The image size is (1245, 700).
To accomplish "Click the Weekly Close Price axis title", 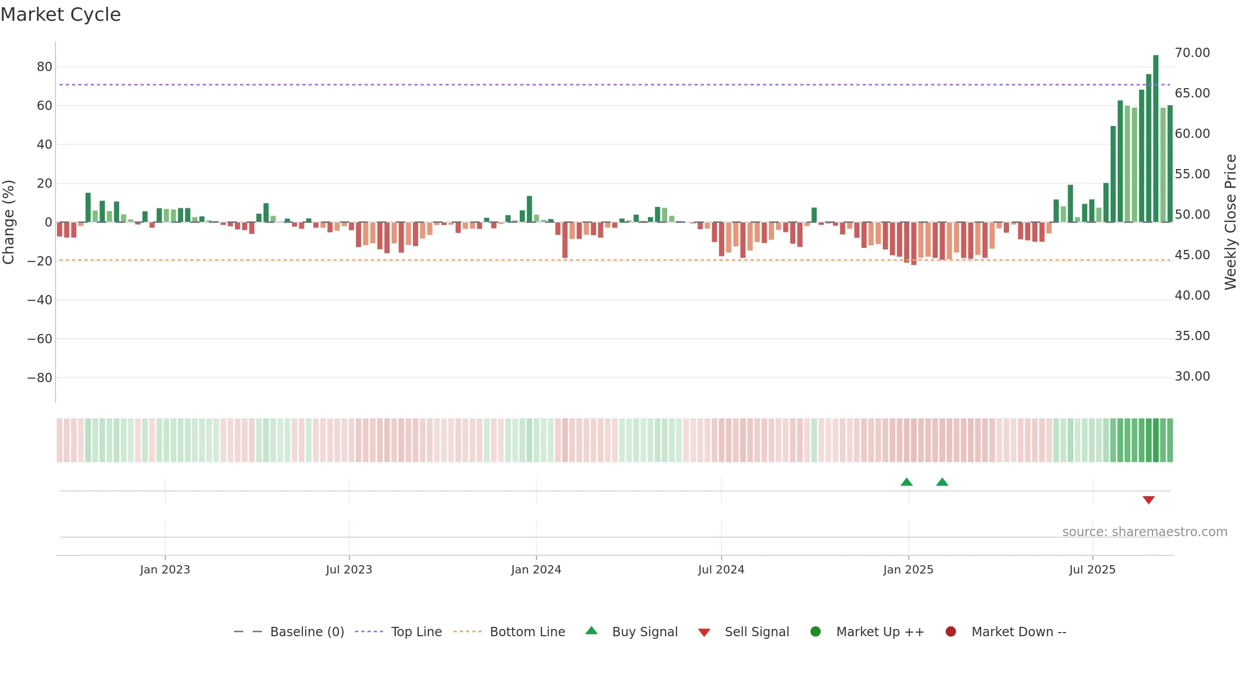I will pyautogui.click(x=1230, y=222).
